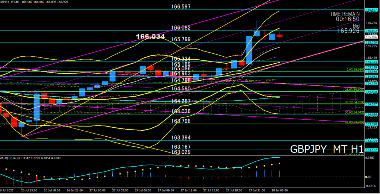The height and width of the screenshot is (194, 380).
Task: Select the cyan 165.086 price axis tag
Action: (371, 71)
